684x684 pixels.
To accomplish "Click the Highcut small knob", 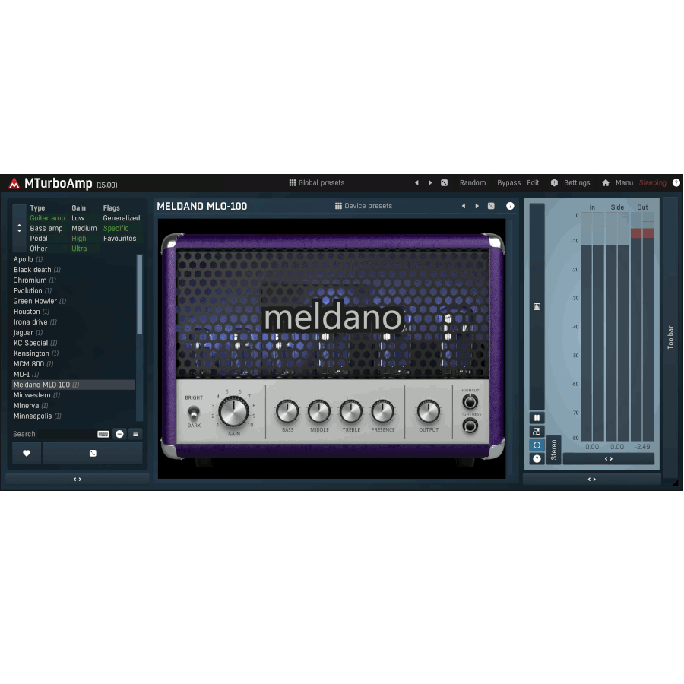I will [470, 401].
